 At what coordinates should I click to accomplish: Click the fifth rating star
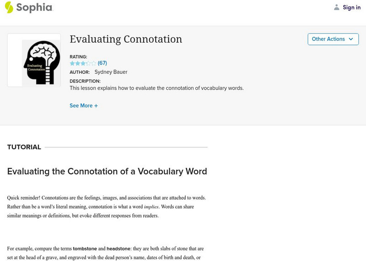94,63
